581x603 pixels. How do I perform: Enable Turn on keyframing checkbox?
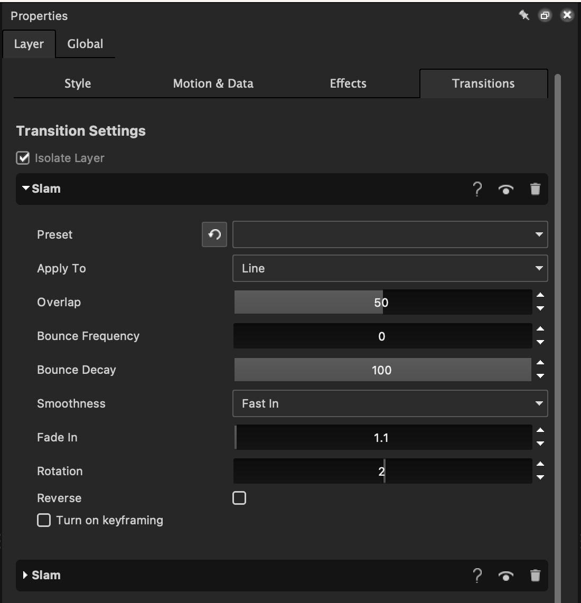click(43, 520)
